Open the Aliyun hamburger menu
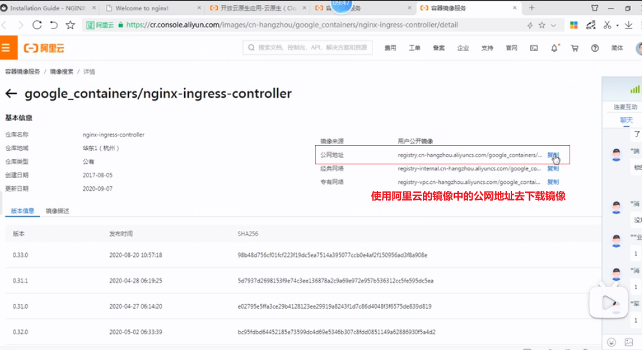Screen dimensions: 642x350 click(7, 48)
